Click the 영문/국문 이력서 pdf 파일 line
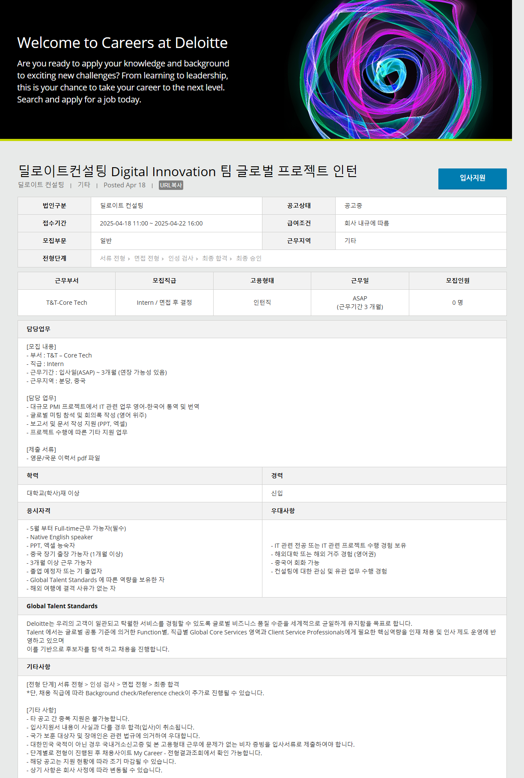Viewport: 524px width, 778px height. (x=63, y=458)
